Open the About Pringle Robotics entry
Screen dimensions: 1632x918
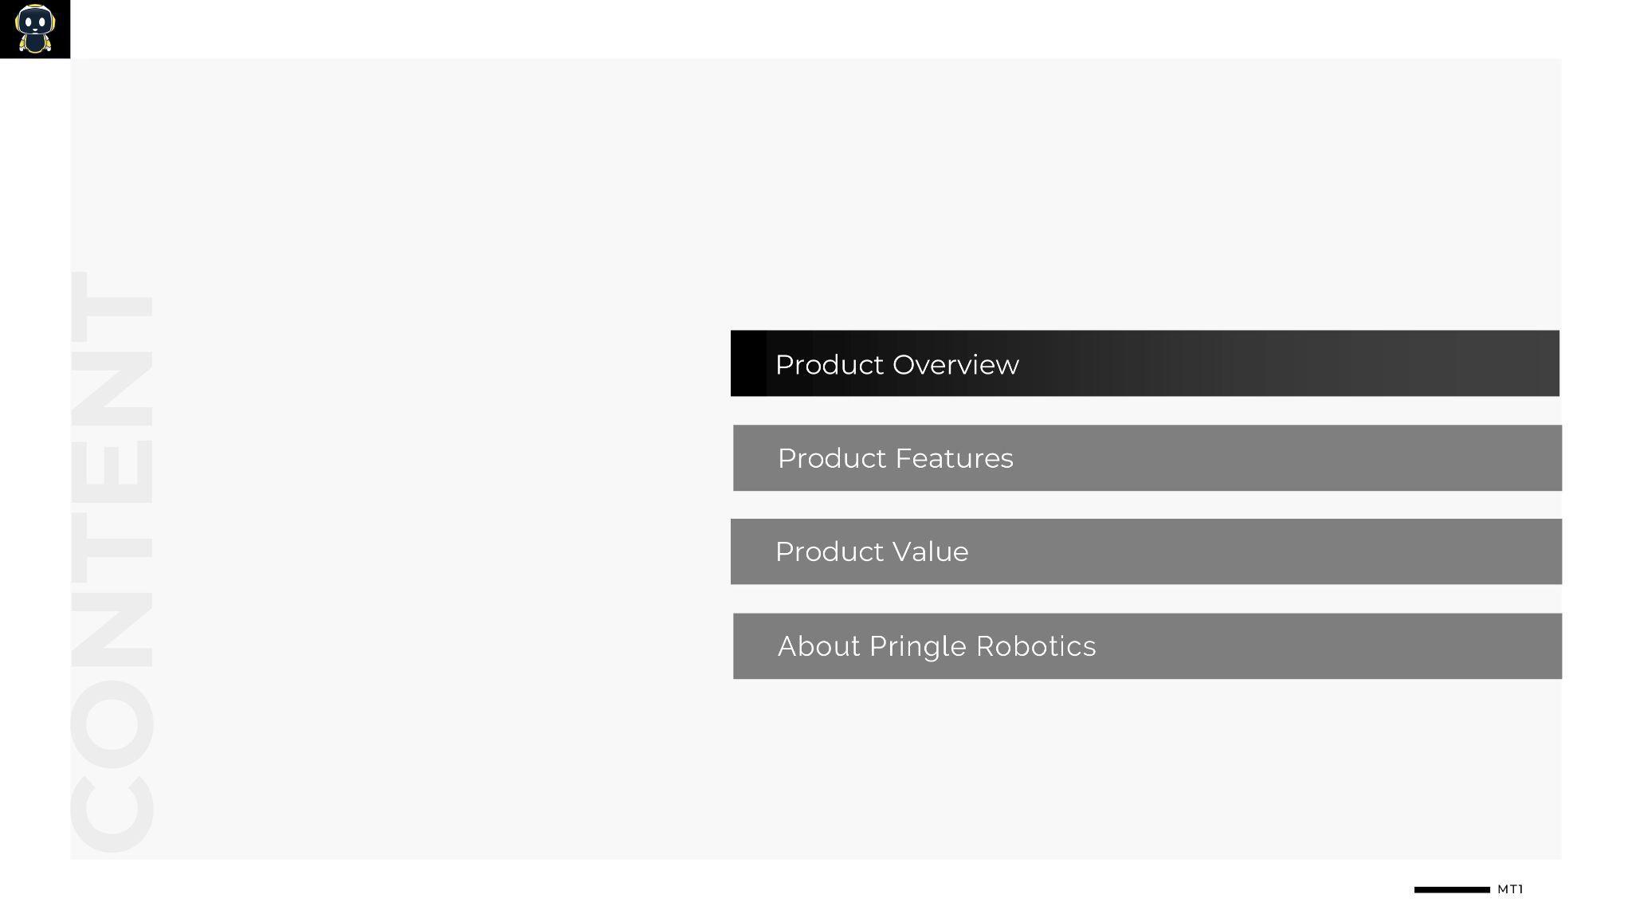(x=1147, y=646)
